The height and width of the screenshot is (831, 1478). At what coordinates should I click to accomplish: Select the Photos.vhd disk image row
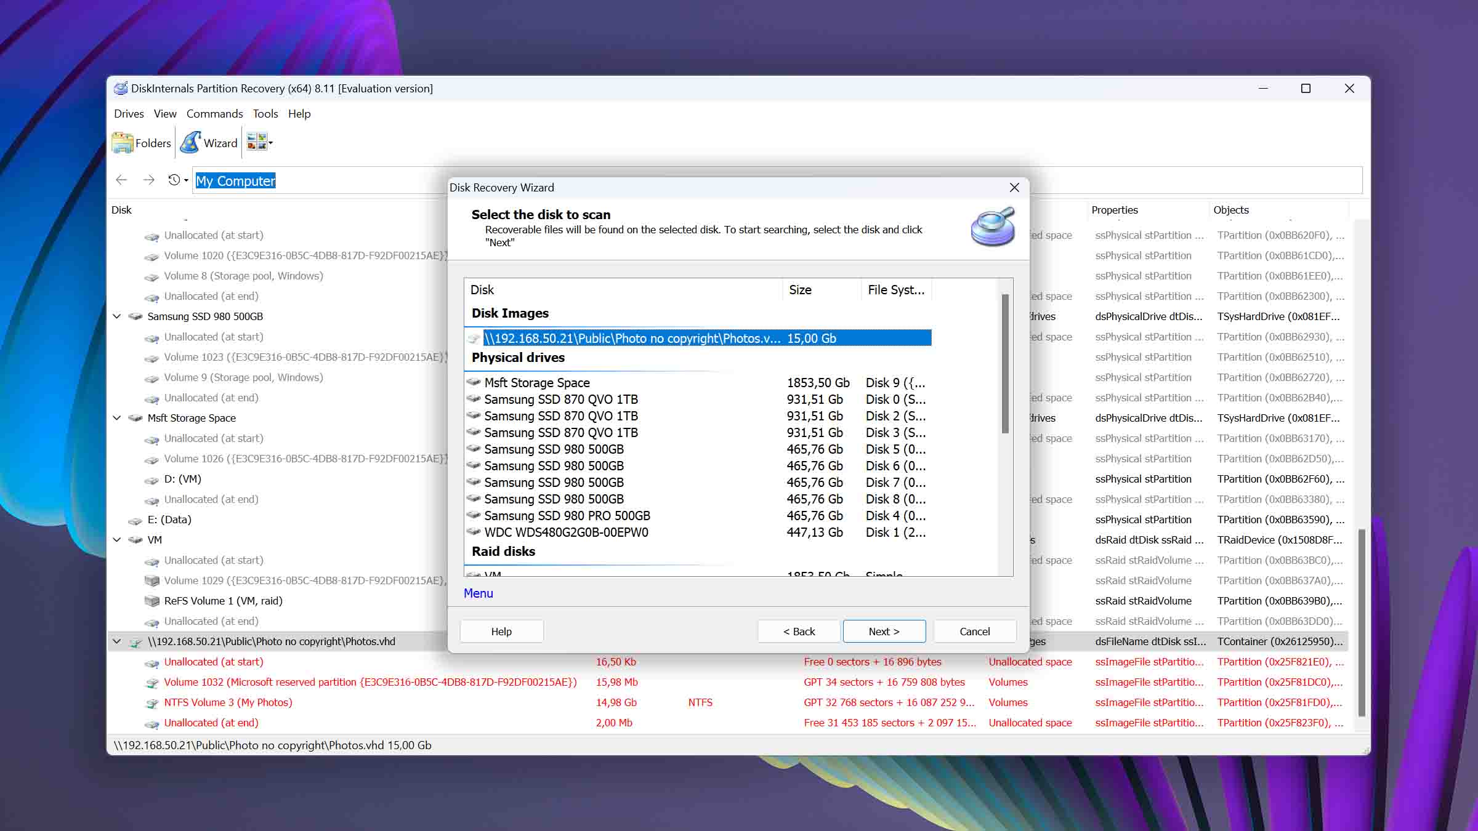pyautogui.click(x=698, y=338)
